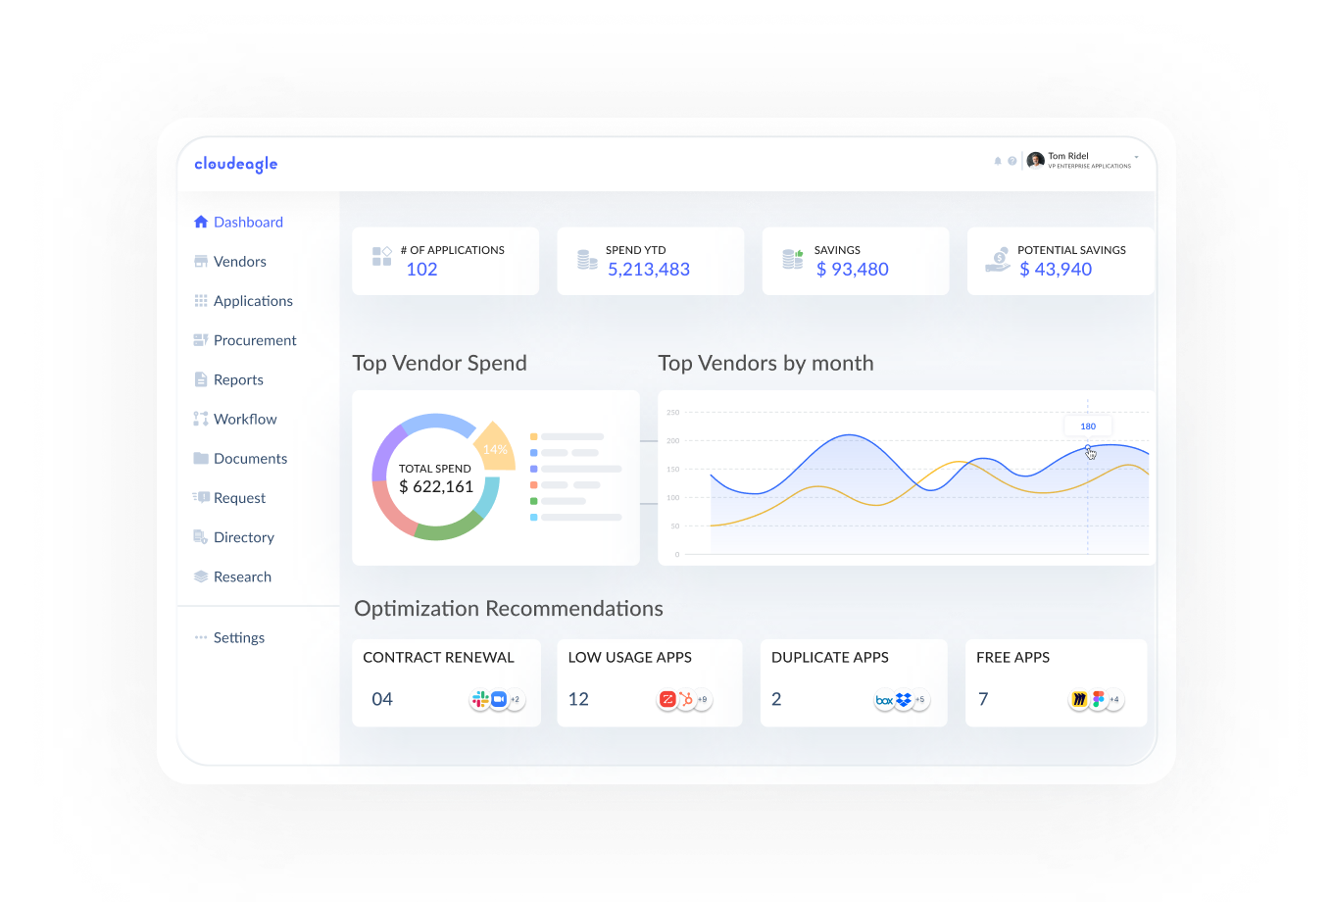Open the Documents folder icon
This screenshot has height=902, width=1333.
pos(201,458)
